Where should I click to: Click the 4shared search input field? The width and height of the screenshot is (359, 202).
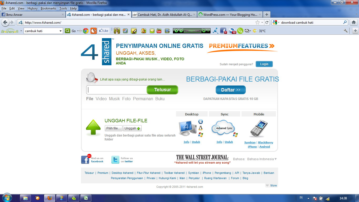click(117, 90)
